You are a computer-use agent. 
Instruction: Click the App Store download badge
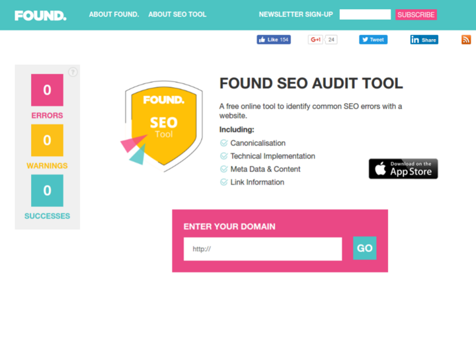(403, 169)
